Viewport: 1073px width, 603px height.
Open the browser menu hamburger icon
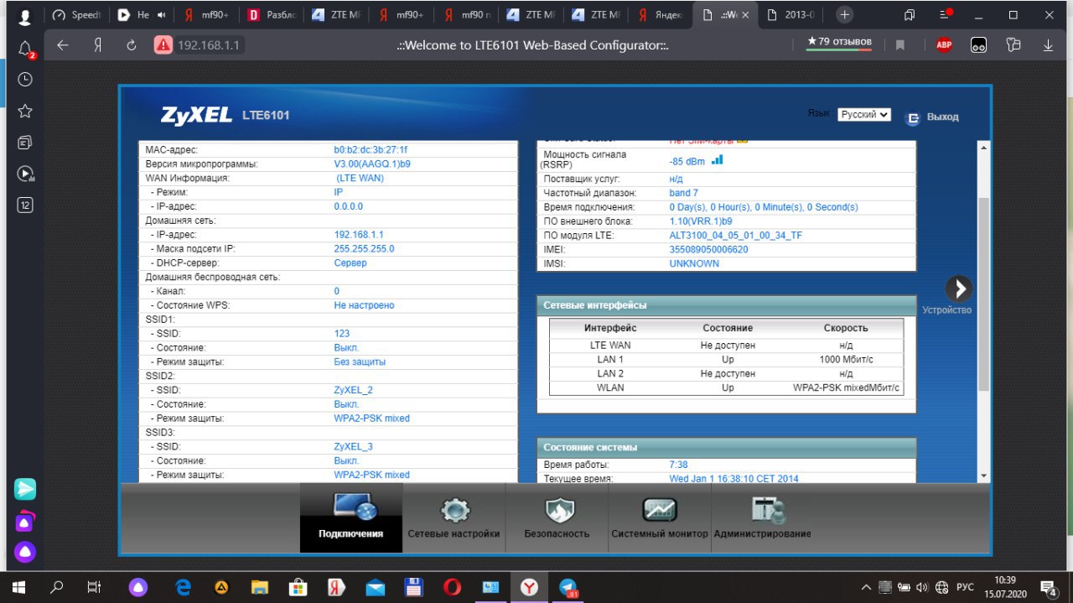click(945, 15)
